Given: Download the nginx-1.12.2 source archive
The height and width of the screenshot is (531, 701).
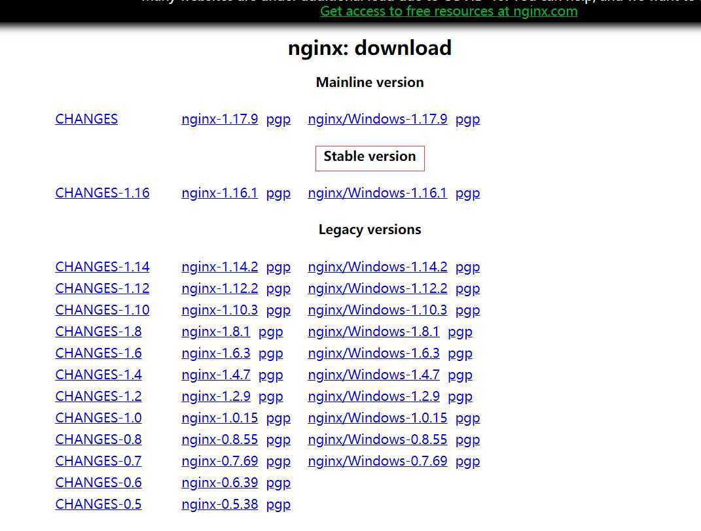Looking at the screenshot, I should (219, 288).
